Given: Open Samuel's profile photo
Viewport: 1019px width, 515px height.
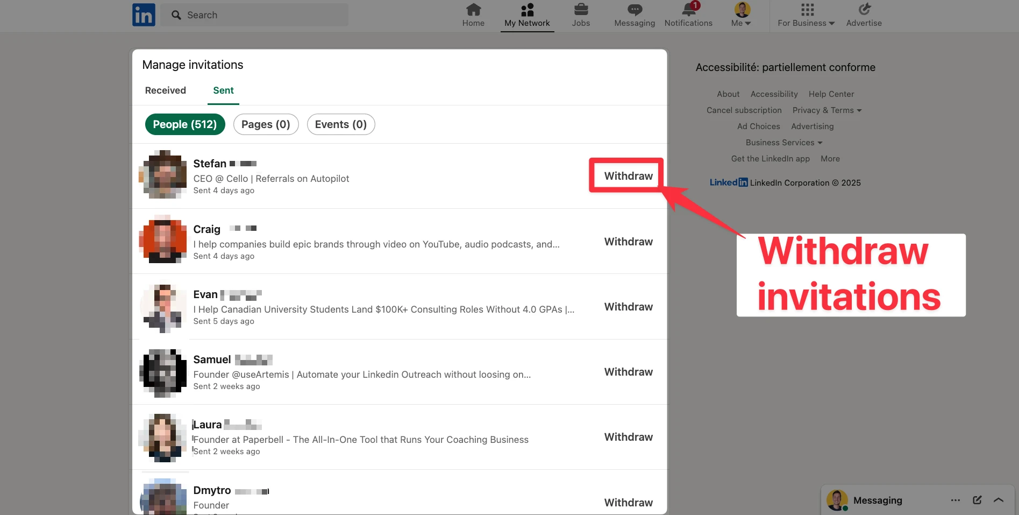Looking at the screenshot, I should [163, 373].
